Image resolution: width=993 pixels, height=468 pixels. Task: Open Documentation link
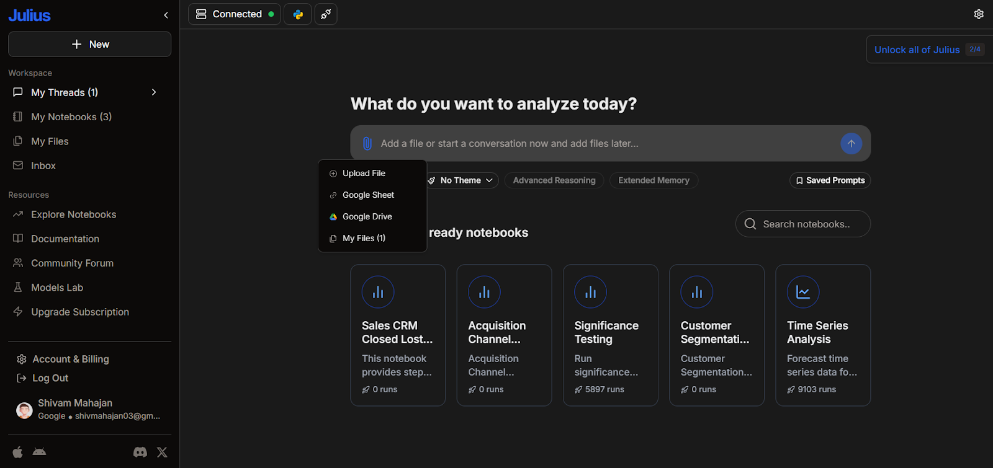(65, 239)
